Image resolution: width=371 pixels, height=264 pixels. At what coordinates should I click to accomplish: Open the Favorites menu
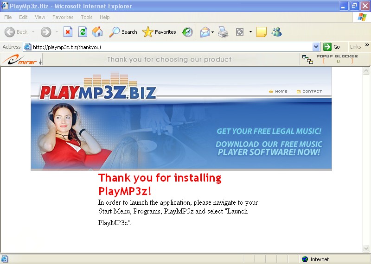pos(63,17)
